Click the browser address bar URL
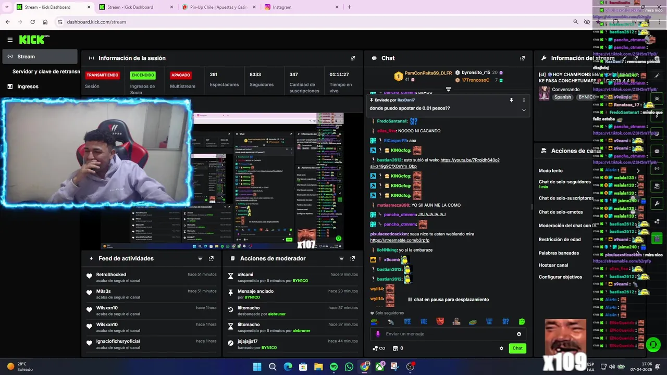This screenshot has width=667, height=375. [96, 22]
